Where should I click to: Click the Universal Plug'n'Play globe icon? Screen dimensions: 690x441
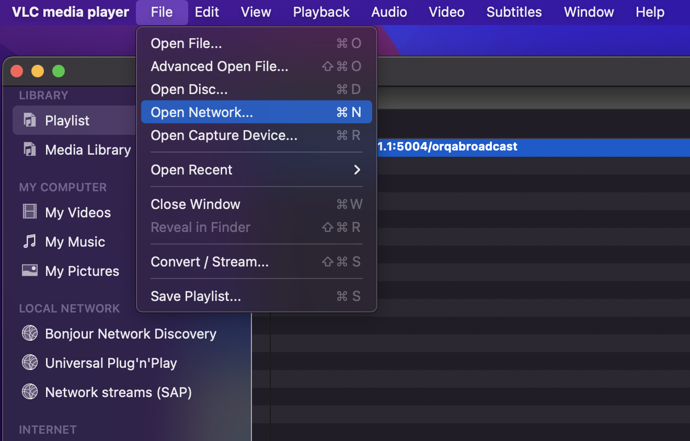(x=30, y=363)
